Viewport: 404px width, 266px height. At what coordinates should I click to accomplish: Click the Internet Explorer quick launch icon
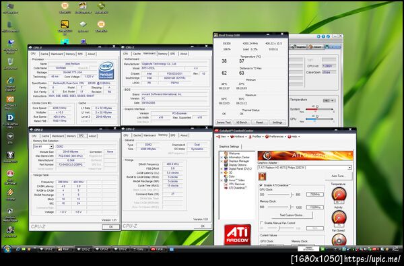click(x=18, y=249)
